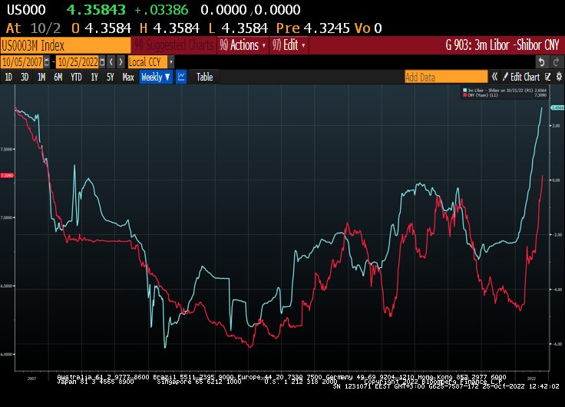Select the 5Y time range tab

pyautogui.click(x=111, y=77)
